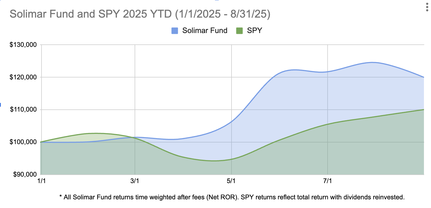Select the 3/1 horizontal axis label
431x208 pixels.
pos(135,181)
